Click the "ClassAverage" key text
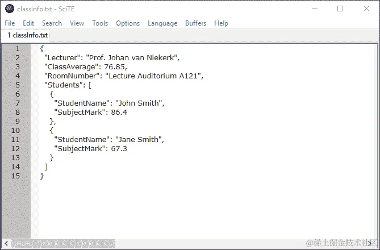The height and width of the screenshot is (250, 380). tap(71, 67)
